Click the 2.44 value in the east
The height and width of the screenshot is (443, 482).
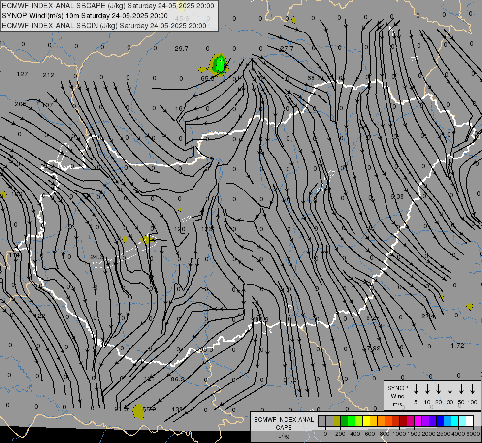(428, 316)
